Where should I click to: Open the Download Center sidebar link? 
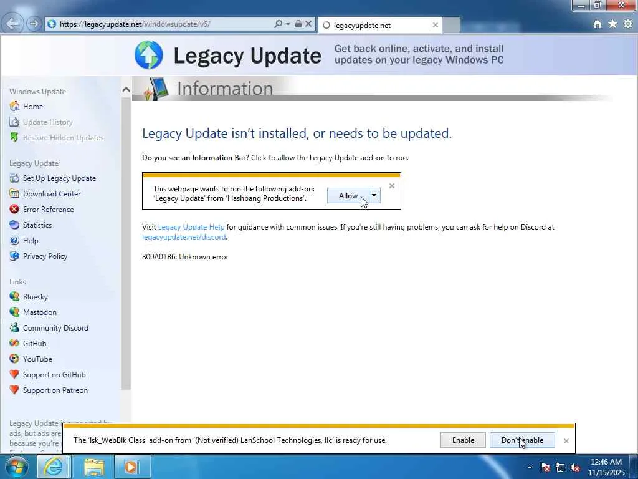[x=52, y=193]
